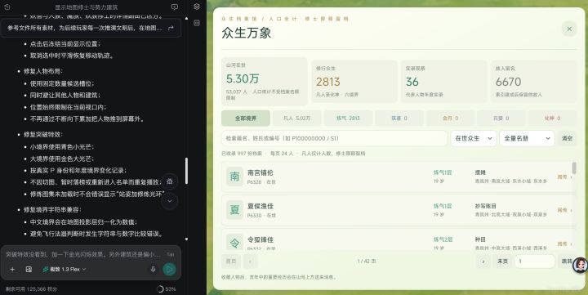Click the 末页 last page button
588x295 pixels.
click(502, 261)
